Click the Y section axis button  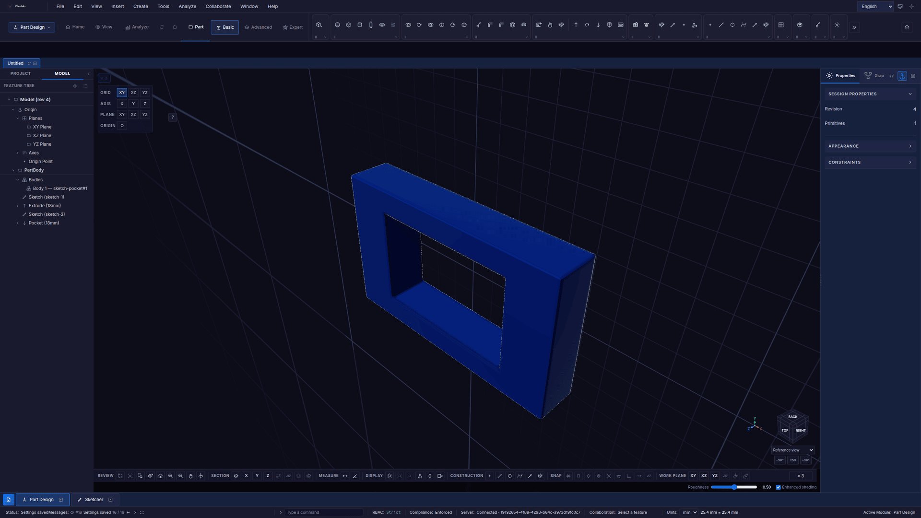click(x=257, y=476)
